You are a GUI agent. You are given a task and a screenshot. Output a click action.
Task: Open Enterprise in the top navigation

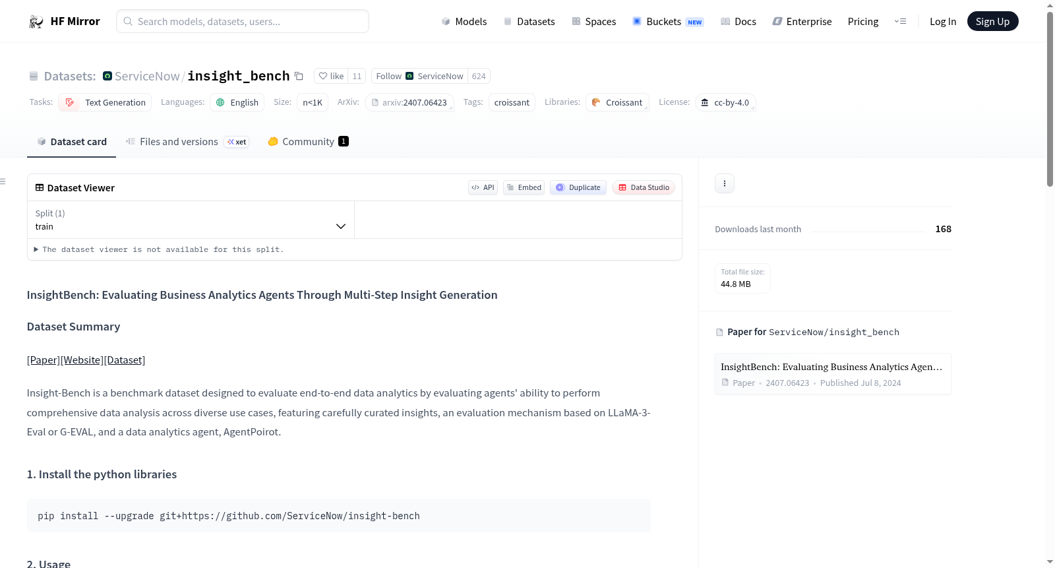click(802, 22)
